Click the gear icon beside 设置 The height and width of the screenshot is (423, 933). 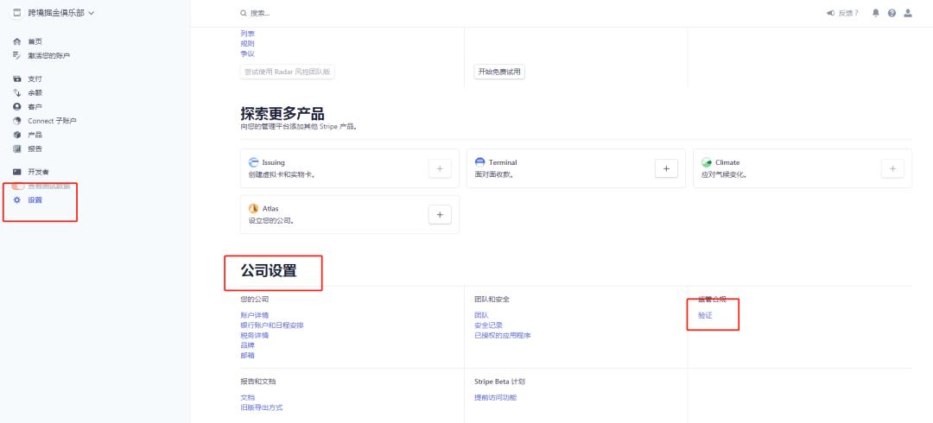point(16,200)
